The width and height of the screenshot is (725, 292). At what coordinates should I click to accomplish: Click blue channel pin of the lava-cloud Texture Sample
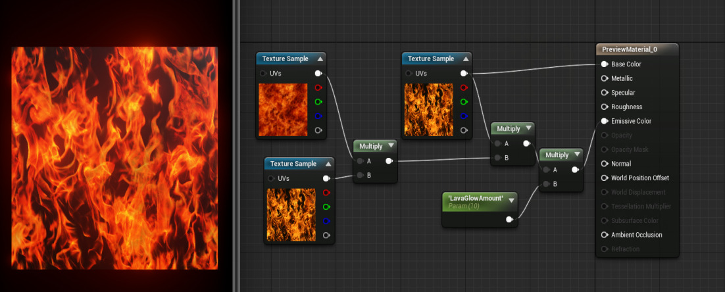click(x=318, y=116)
